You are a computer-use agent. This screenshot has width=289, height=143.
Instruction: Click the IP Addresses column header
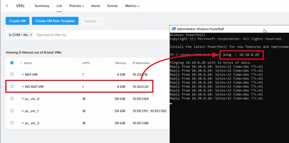(x=141, y=63)
